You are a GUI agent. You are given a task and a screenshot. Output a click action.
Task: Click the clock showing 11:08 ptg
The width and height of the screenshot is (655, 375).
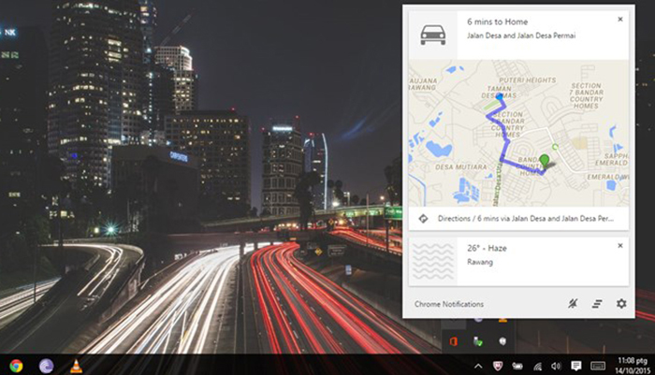click(x=633, y=365)
